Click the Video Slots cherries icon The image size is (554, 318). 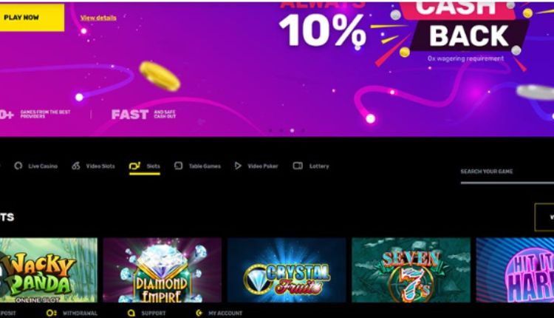[76, 166]
